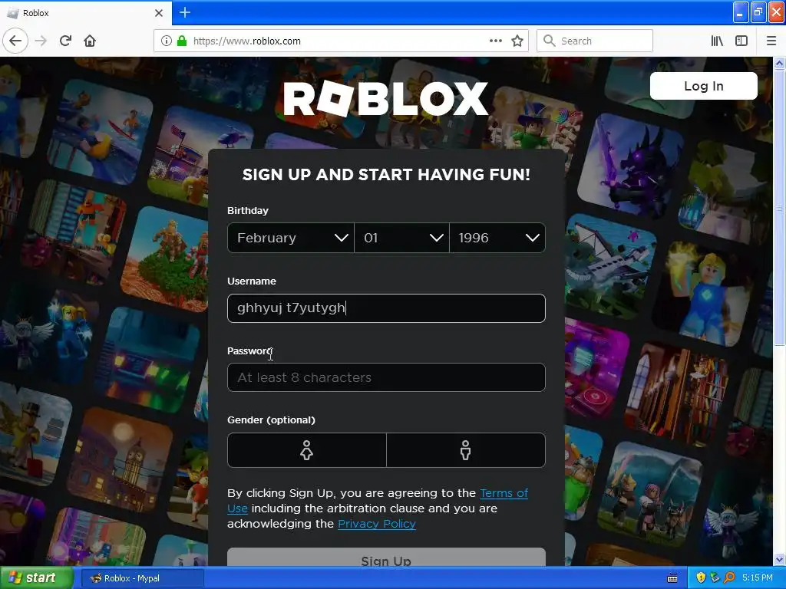Minimize the browser window
786x589 pixels.
coord(741,12)
